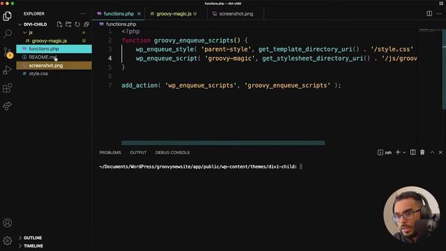446x251 pixels.
Task: Click 'wp_enqueue_style' on line 3
Action: (164, 50)
